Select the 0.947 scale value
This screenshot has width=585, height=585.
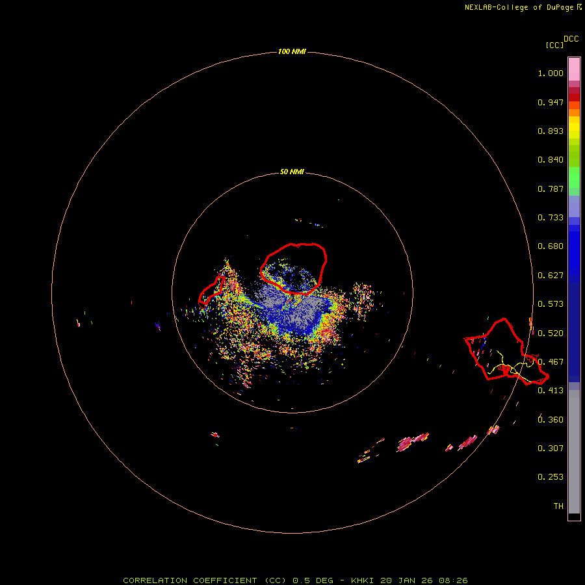click(x=551, y=102)
